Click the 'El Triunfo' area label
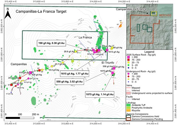 pos(108,63)
